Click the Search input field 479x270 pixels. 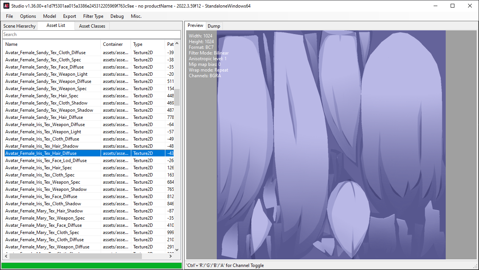click(x=92, y=34)
